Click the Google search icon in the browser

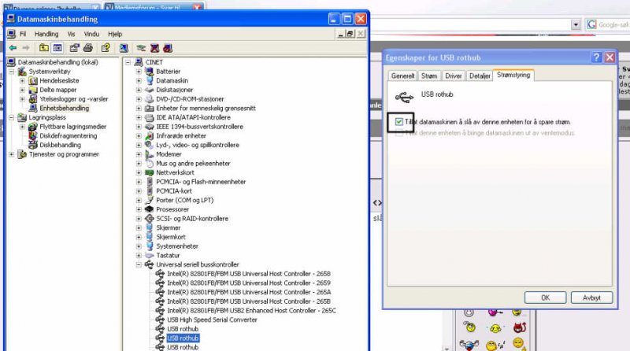point(591,25)
